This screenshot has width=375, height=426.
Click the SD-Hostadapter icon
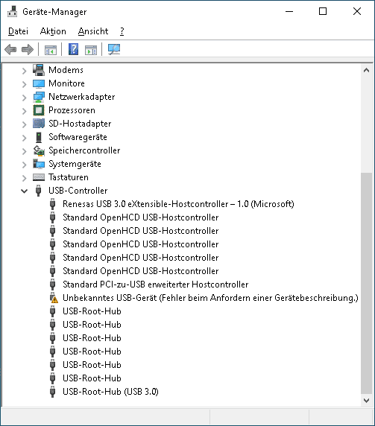(x=39, y=124)
